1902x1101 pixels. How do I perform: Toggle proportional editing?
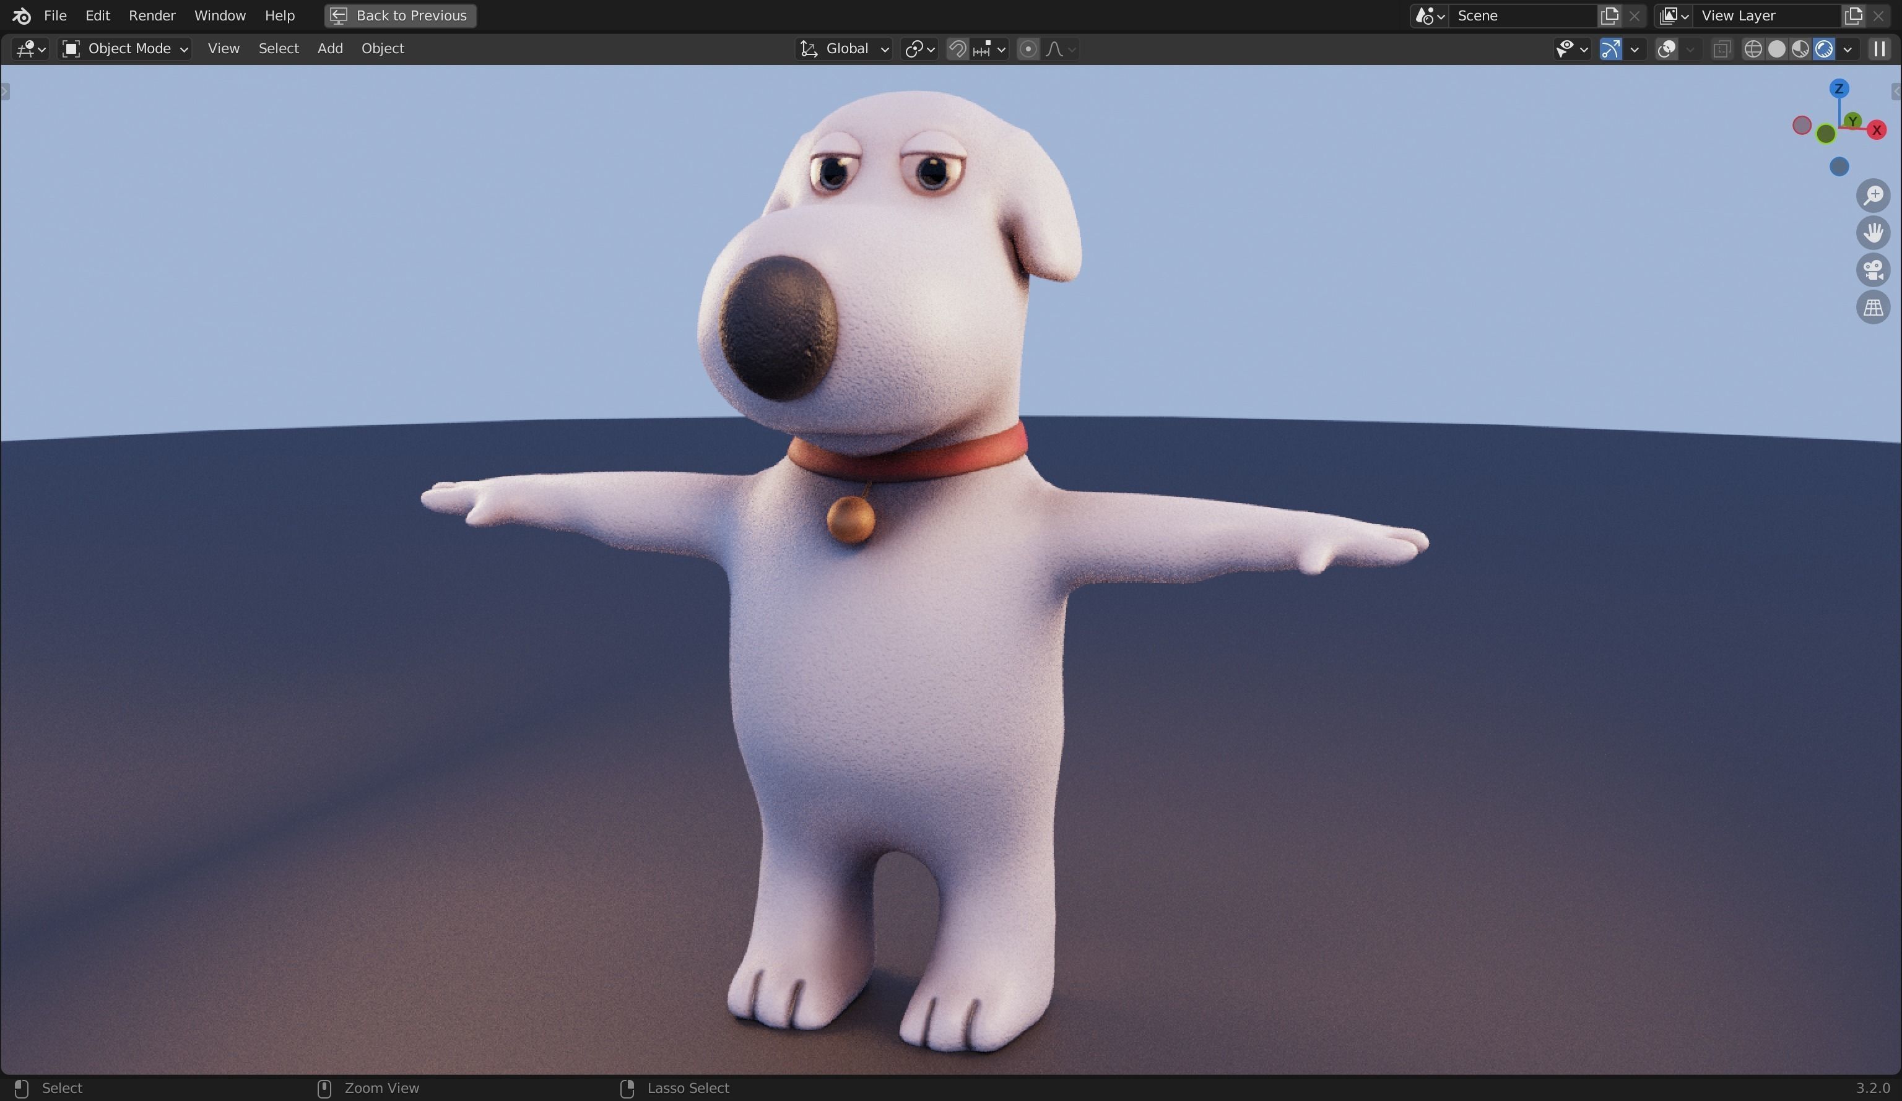[x=1027, y=49]
